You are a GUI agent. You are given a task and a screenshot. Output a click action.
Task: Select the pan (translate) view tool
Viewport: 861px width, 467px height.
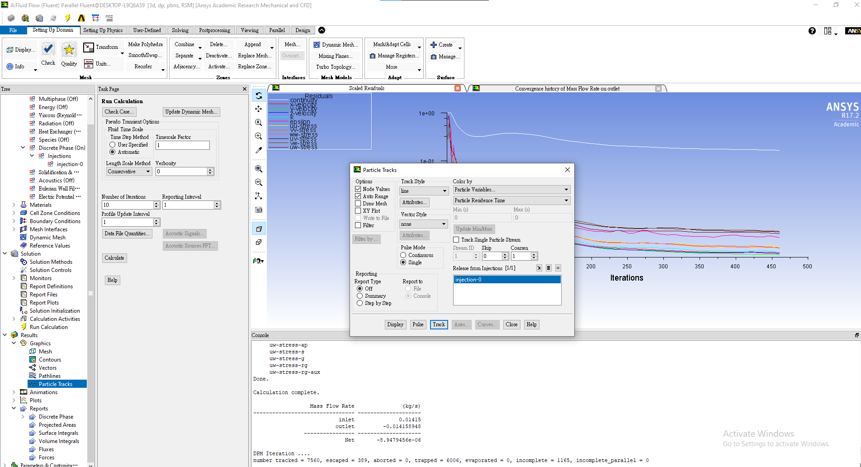coord(259,109)
